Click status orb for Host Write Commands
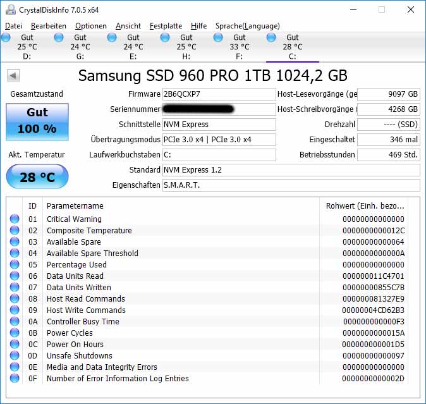 click(x=15, y=310)
